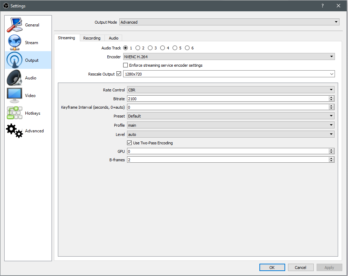Screen dimensions: 348x276
Task: Switch to the Audio tab
Action: [x=113, y=38]
